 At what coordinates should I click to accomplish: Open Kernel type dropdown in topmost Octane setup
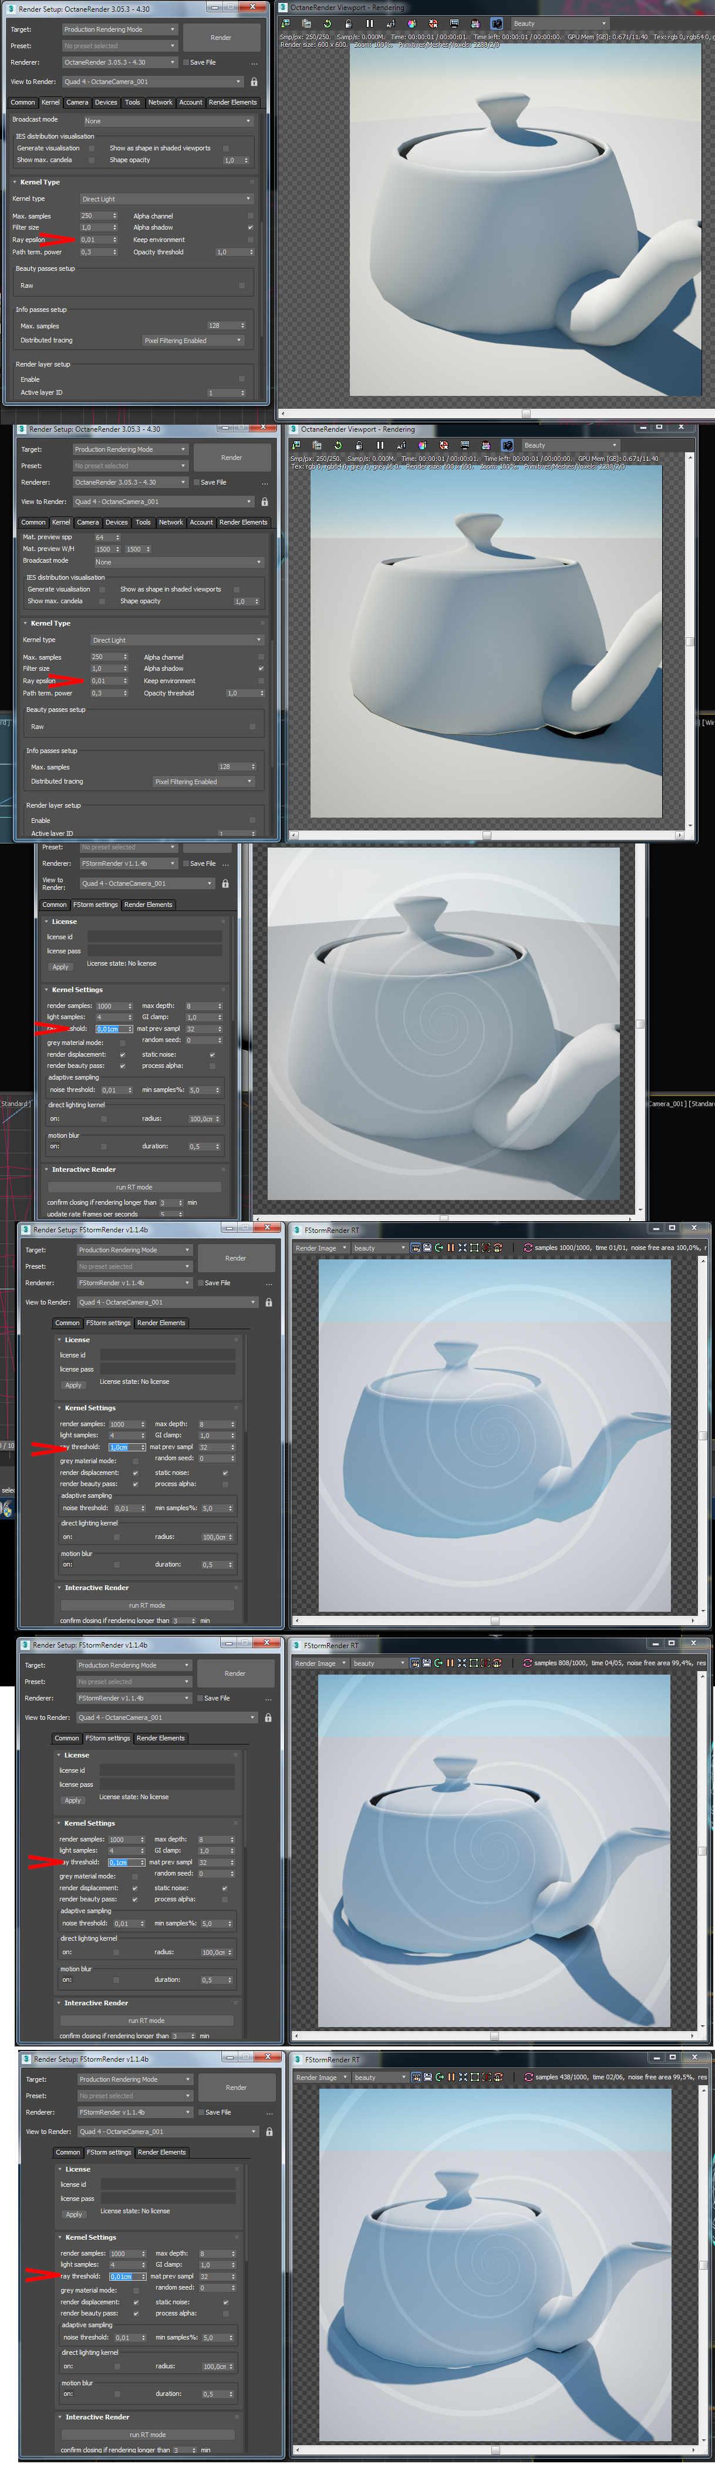(166, 199)
